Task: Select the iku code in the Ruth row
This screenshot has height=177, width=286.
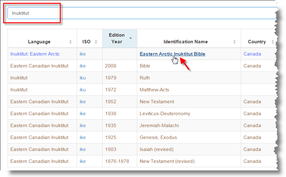Action: [82, 78]
